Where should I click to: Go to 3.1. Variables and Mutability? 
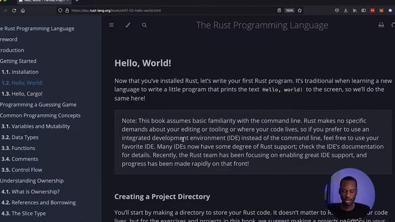36,126
